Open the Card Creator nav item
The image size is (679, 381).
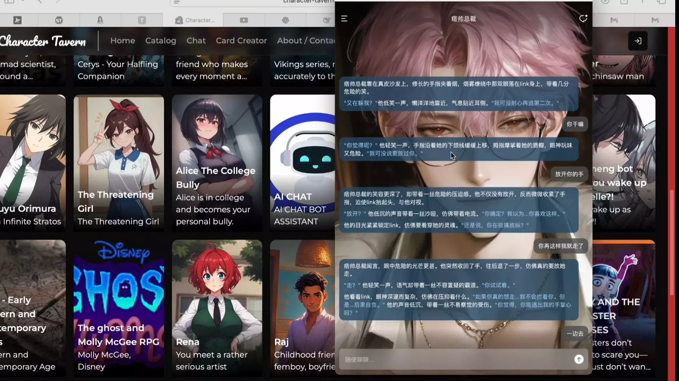[241, 40]
